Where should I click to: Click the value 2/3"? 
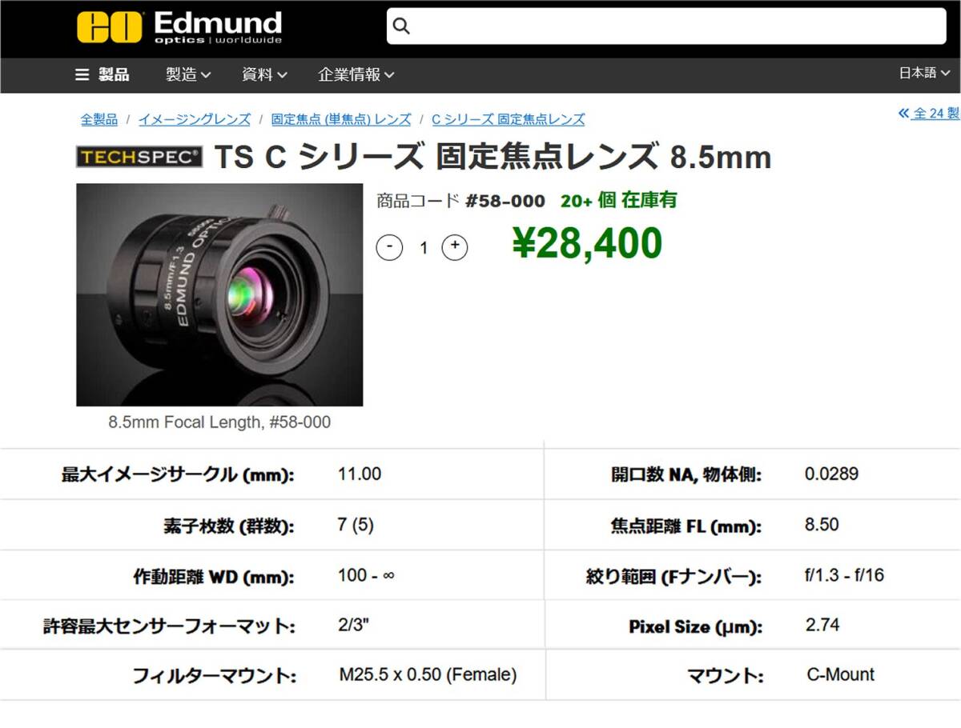353,625
